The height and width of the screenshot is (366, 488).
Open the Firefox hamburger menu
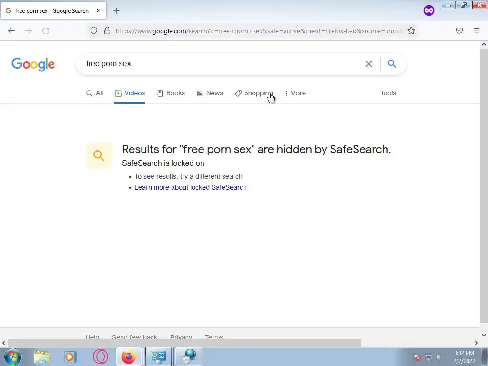coord(477,30)
